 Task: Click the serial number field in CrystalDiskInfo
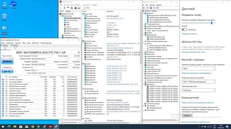click(42, 59)
